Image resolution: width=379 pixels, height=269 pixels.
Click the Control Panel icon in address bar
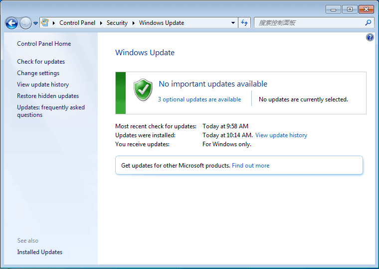tap(45, 23)
